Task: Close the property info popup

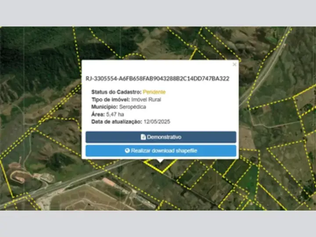Action: [234, 64]
